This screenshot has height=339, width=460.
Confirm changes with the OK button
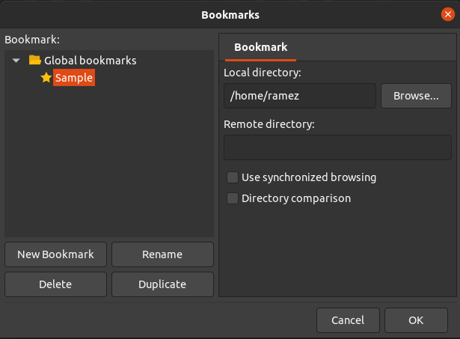coord(416,320)
